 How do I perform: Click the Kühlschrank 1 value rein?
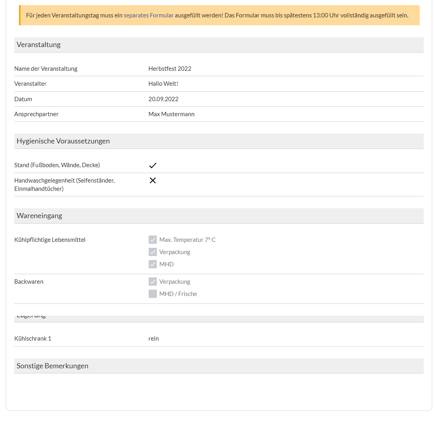[x=154, y=339]
